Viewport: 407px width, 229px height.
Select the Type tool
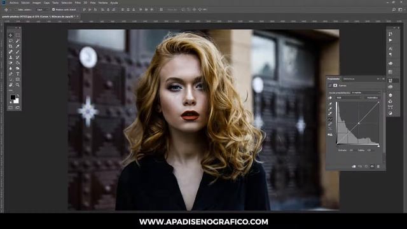18,74
